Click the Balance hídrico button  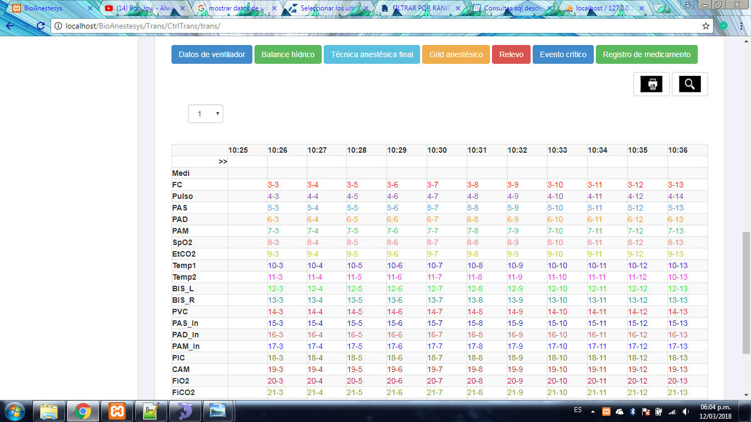288,54
